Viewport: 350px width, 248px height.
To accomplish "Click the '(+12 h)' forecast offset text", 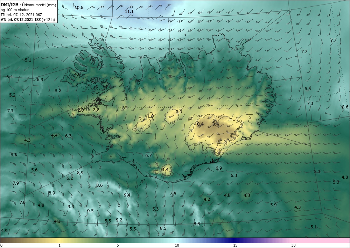I will (x=48, y=19).
